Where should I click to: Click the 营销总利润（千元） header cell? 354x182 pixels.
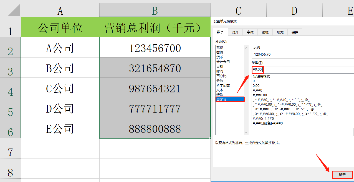click(x=155, y=27)
